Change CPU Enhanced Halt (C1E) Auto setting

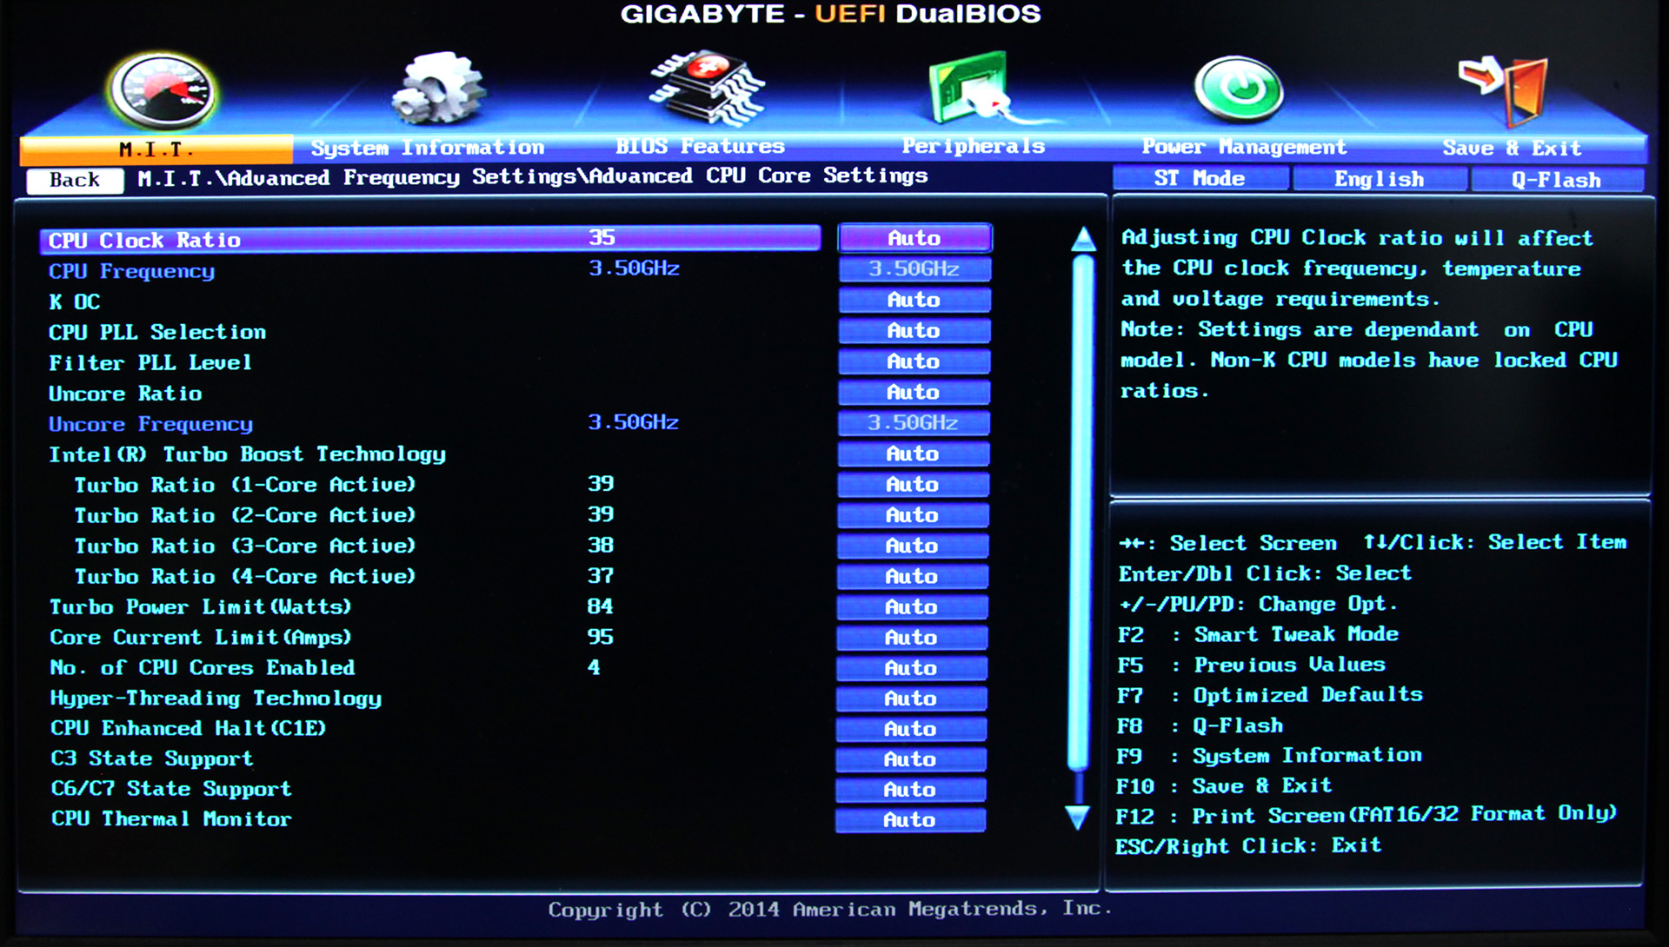coord(910,729)
